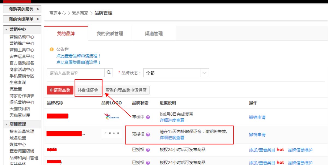328x165 pixels.
Task: Click 撤销申请 for the 审核中 brand
Action: click(257, 117)
